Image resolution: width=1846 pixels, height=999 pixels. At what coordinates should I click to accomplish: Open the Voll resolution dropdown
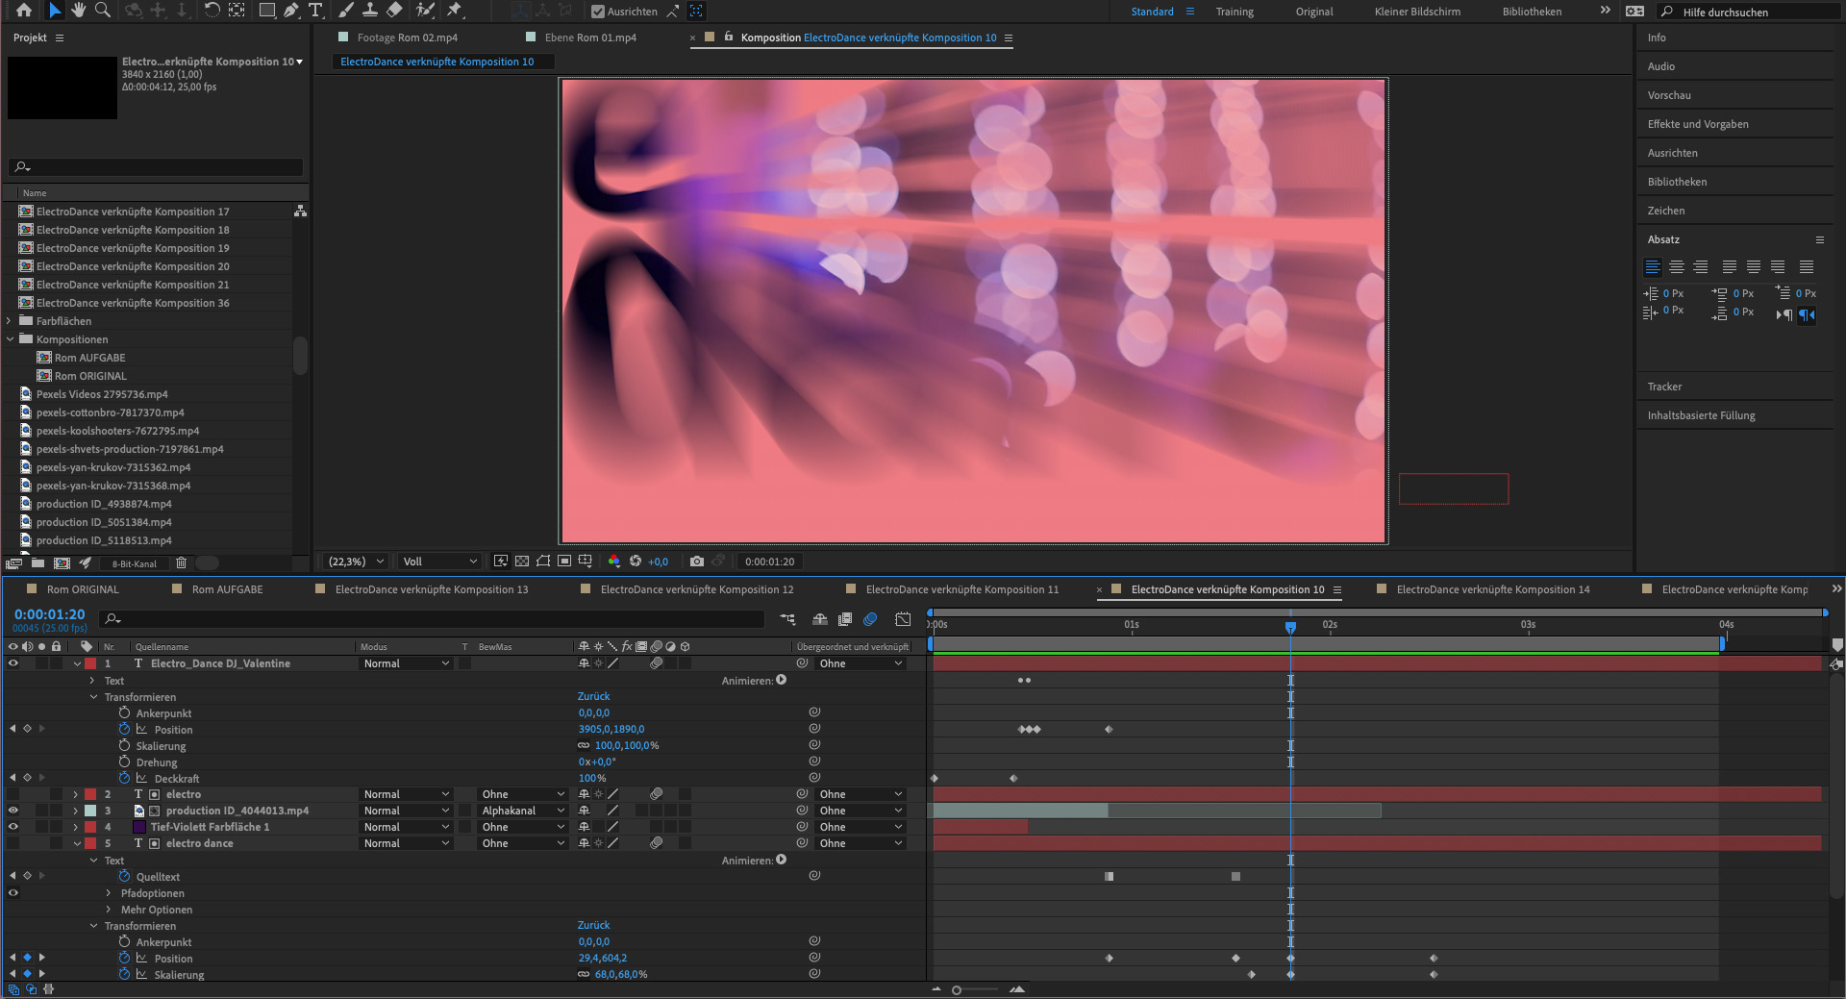[439, 562]
